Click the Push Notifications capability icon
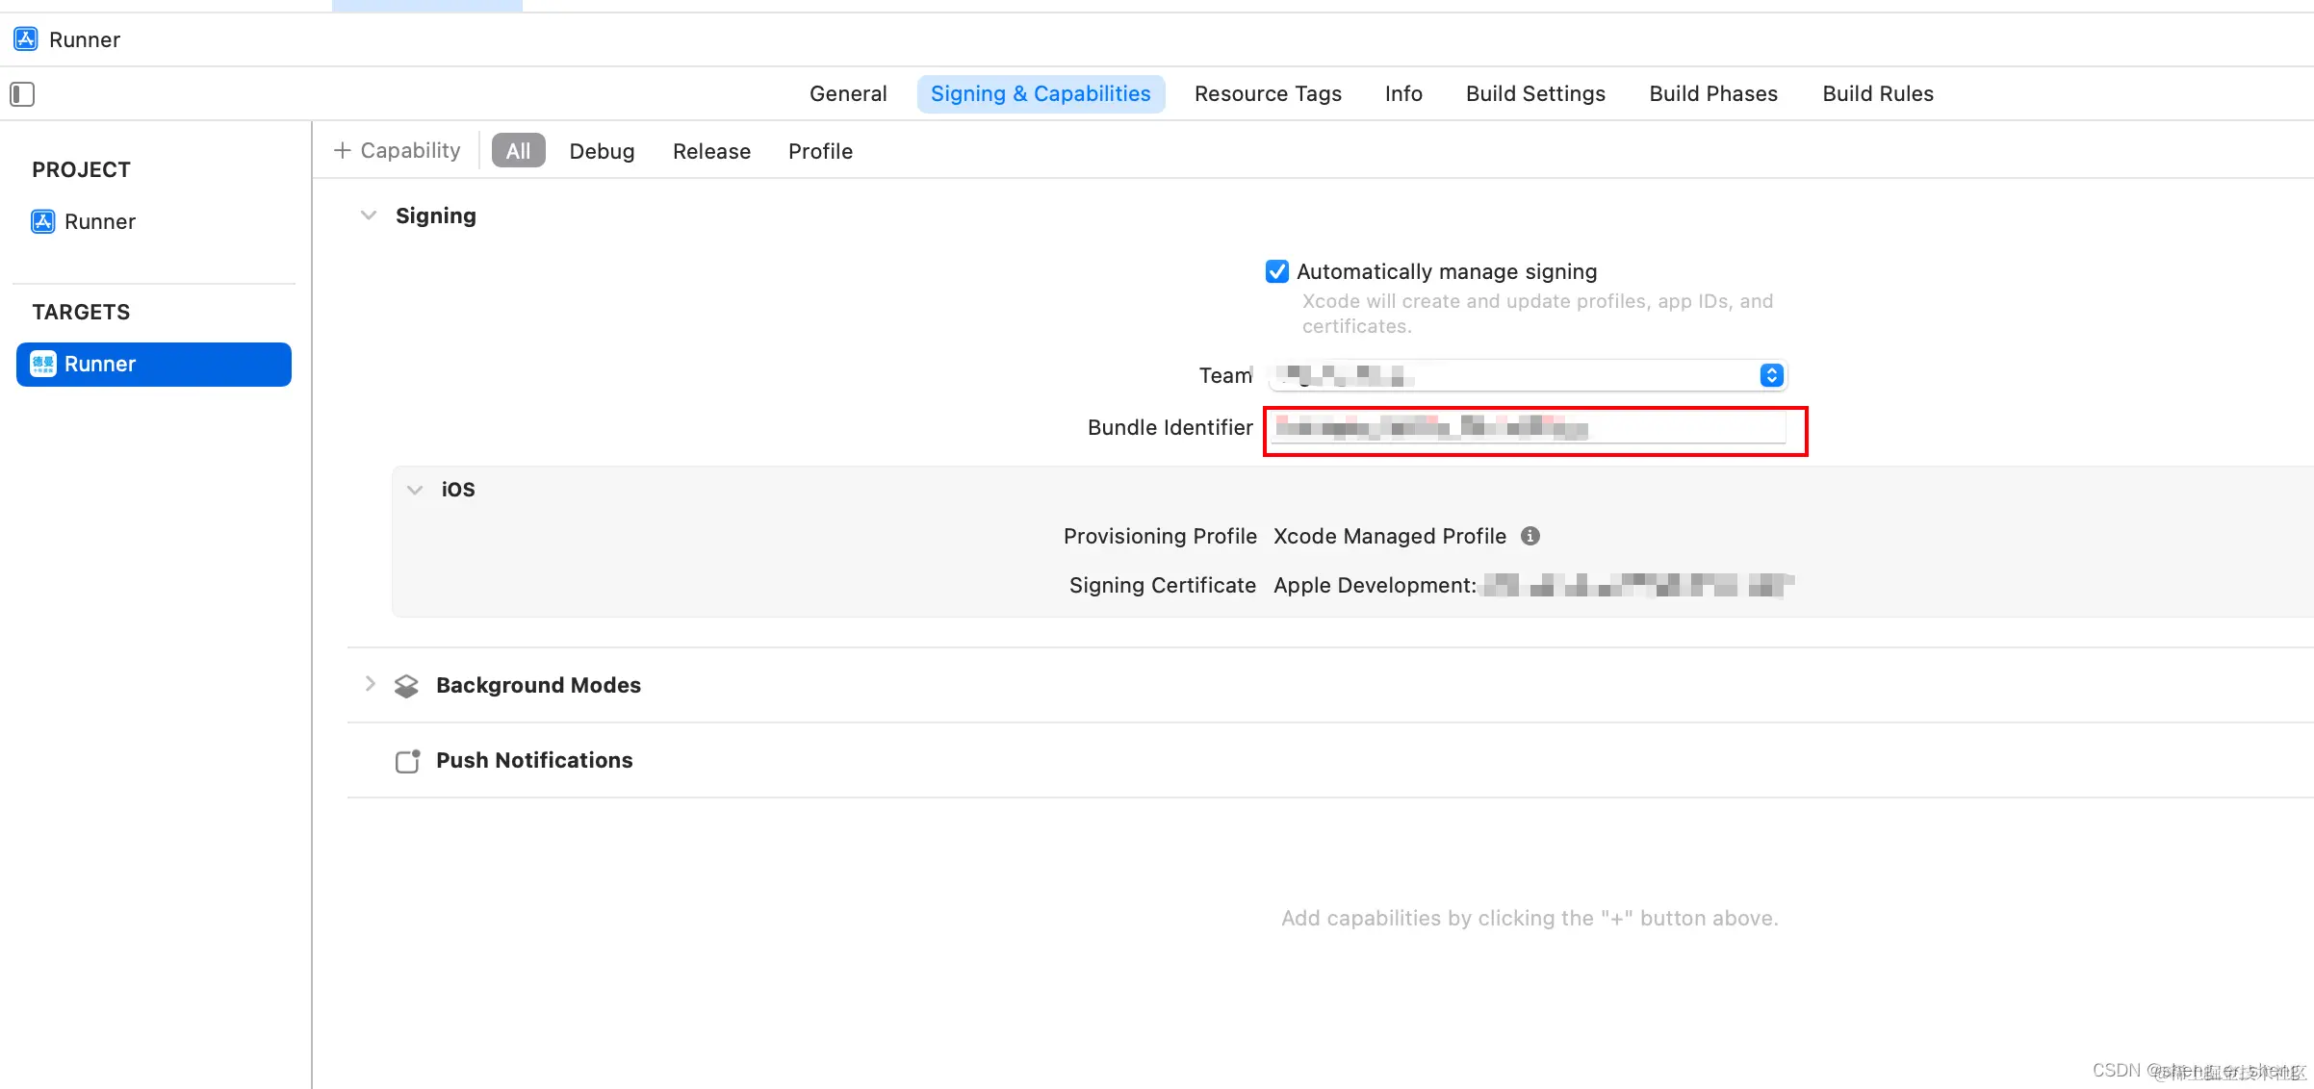The width and height of the screenshot is (2314, 1089). 407,761
